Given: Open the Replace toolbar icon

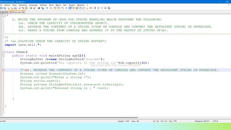Looking at the screenshot, I should click(43, 8).
